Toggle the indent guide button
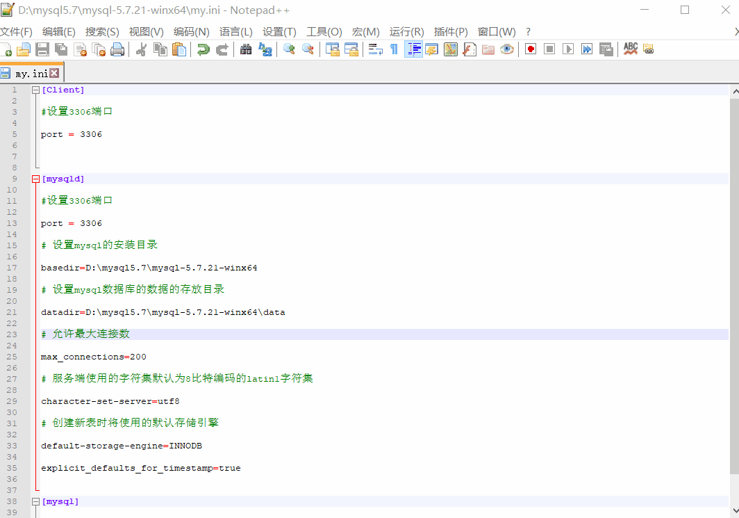 click(413, 49)
